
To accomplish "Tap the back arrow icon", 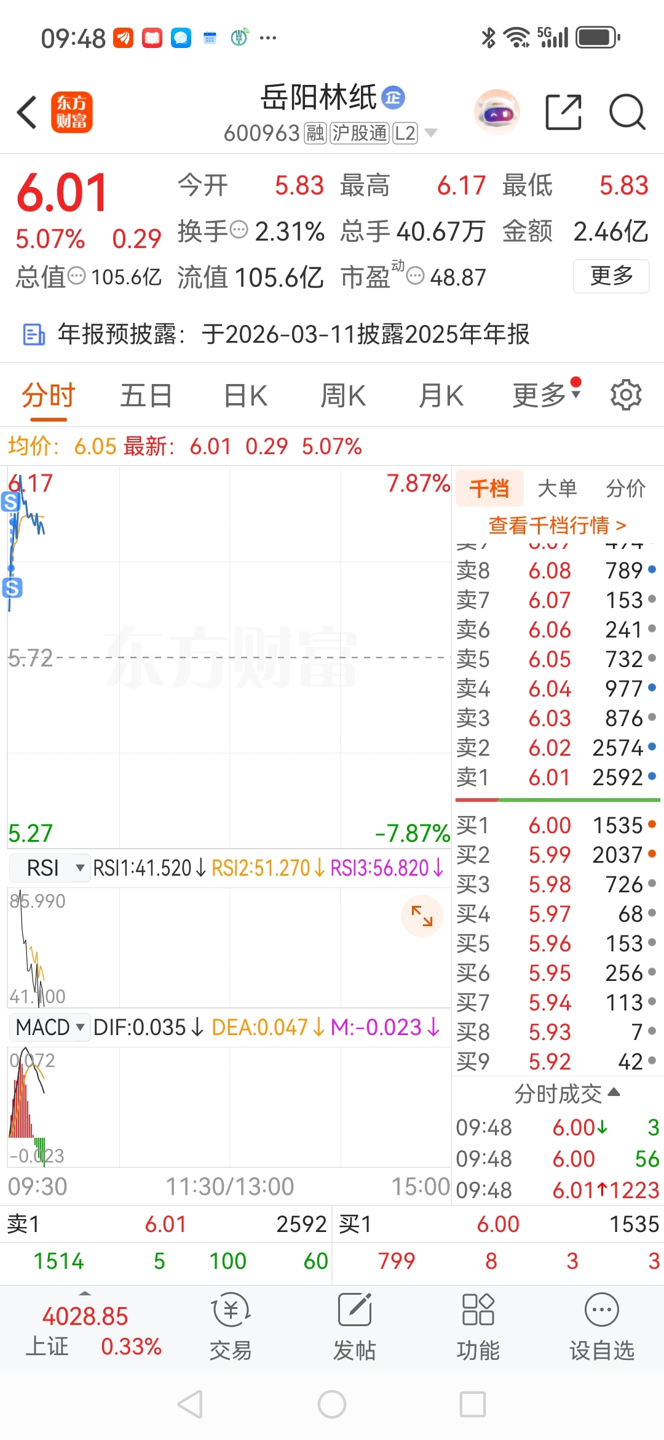I will tap(27, 113).
